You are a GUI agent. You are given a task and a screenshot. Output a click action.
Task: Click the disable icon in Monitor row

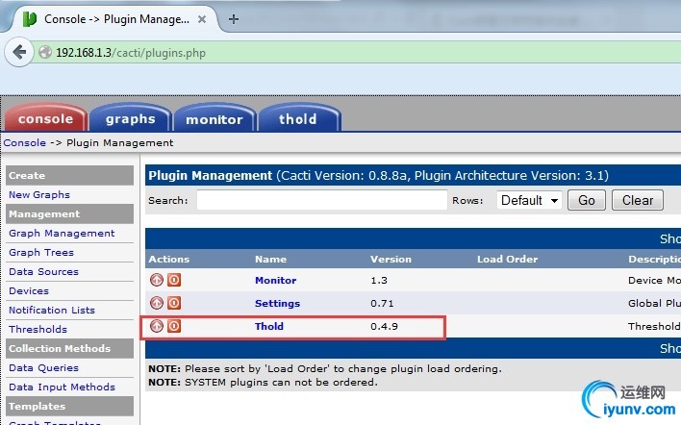pos(174,280)
